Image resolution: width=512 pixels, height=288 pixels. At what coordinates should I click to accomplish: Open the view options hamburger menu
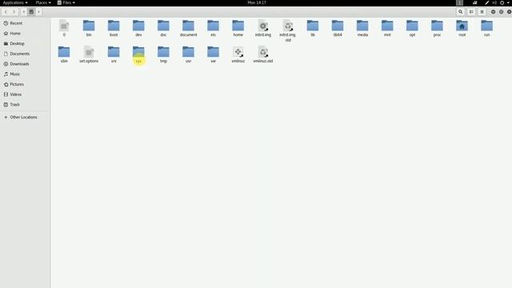click(482, 12)
